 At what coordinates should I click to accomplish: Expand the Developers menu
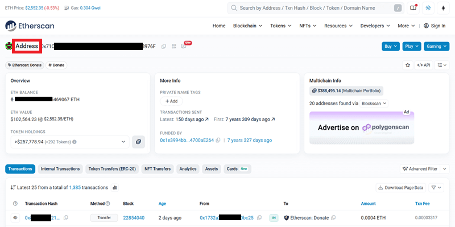375,26
